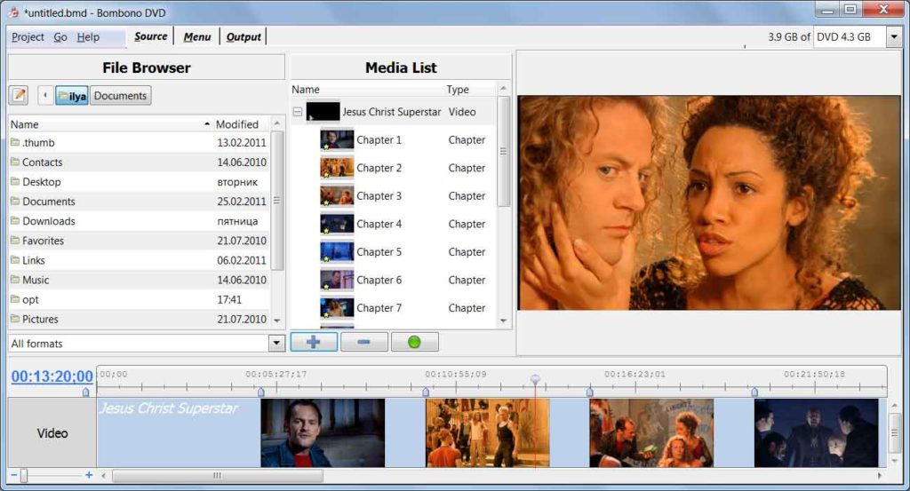The height and width of the screenshot is (491, 910).
Task: Click chapter marker near 00:16:23;01
Action: 590,392
